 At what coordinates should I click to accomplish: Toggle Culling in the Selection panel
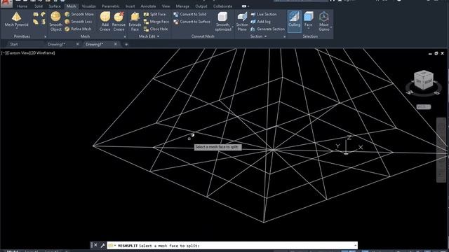(x=295, y=21)
